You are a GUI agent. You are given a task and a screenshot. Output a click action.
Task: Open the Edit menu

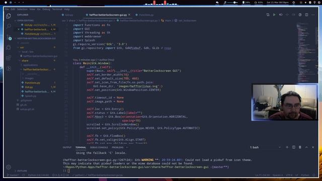tap(13, 9)
